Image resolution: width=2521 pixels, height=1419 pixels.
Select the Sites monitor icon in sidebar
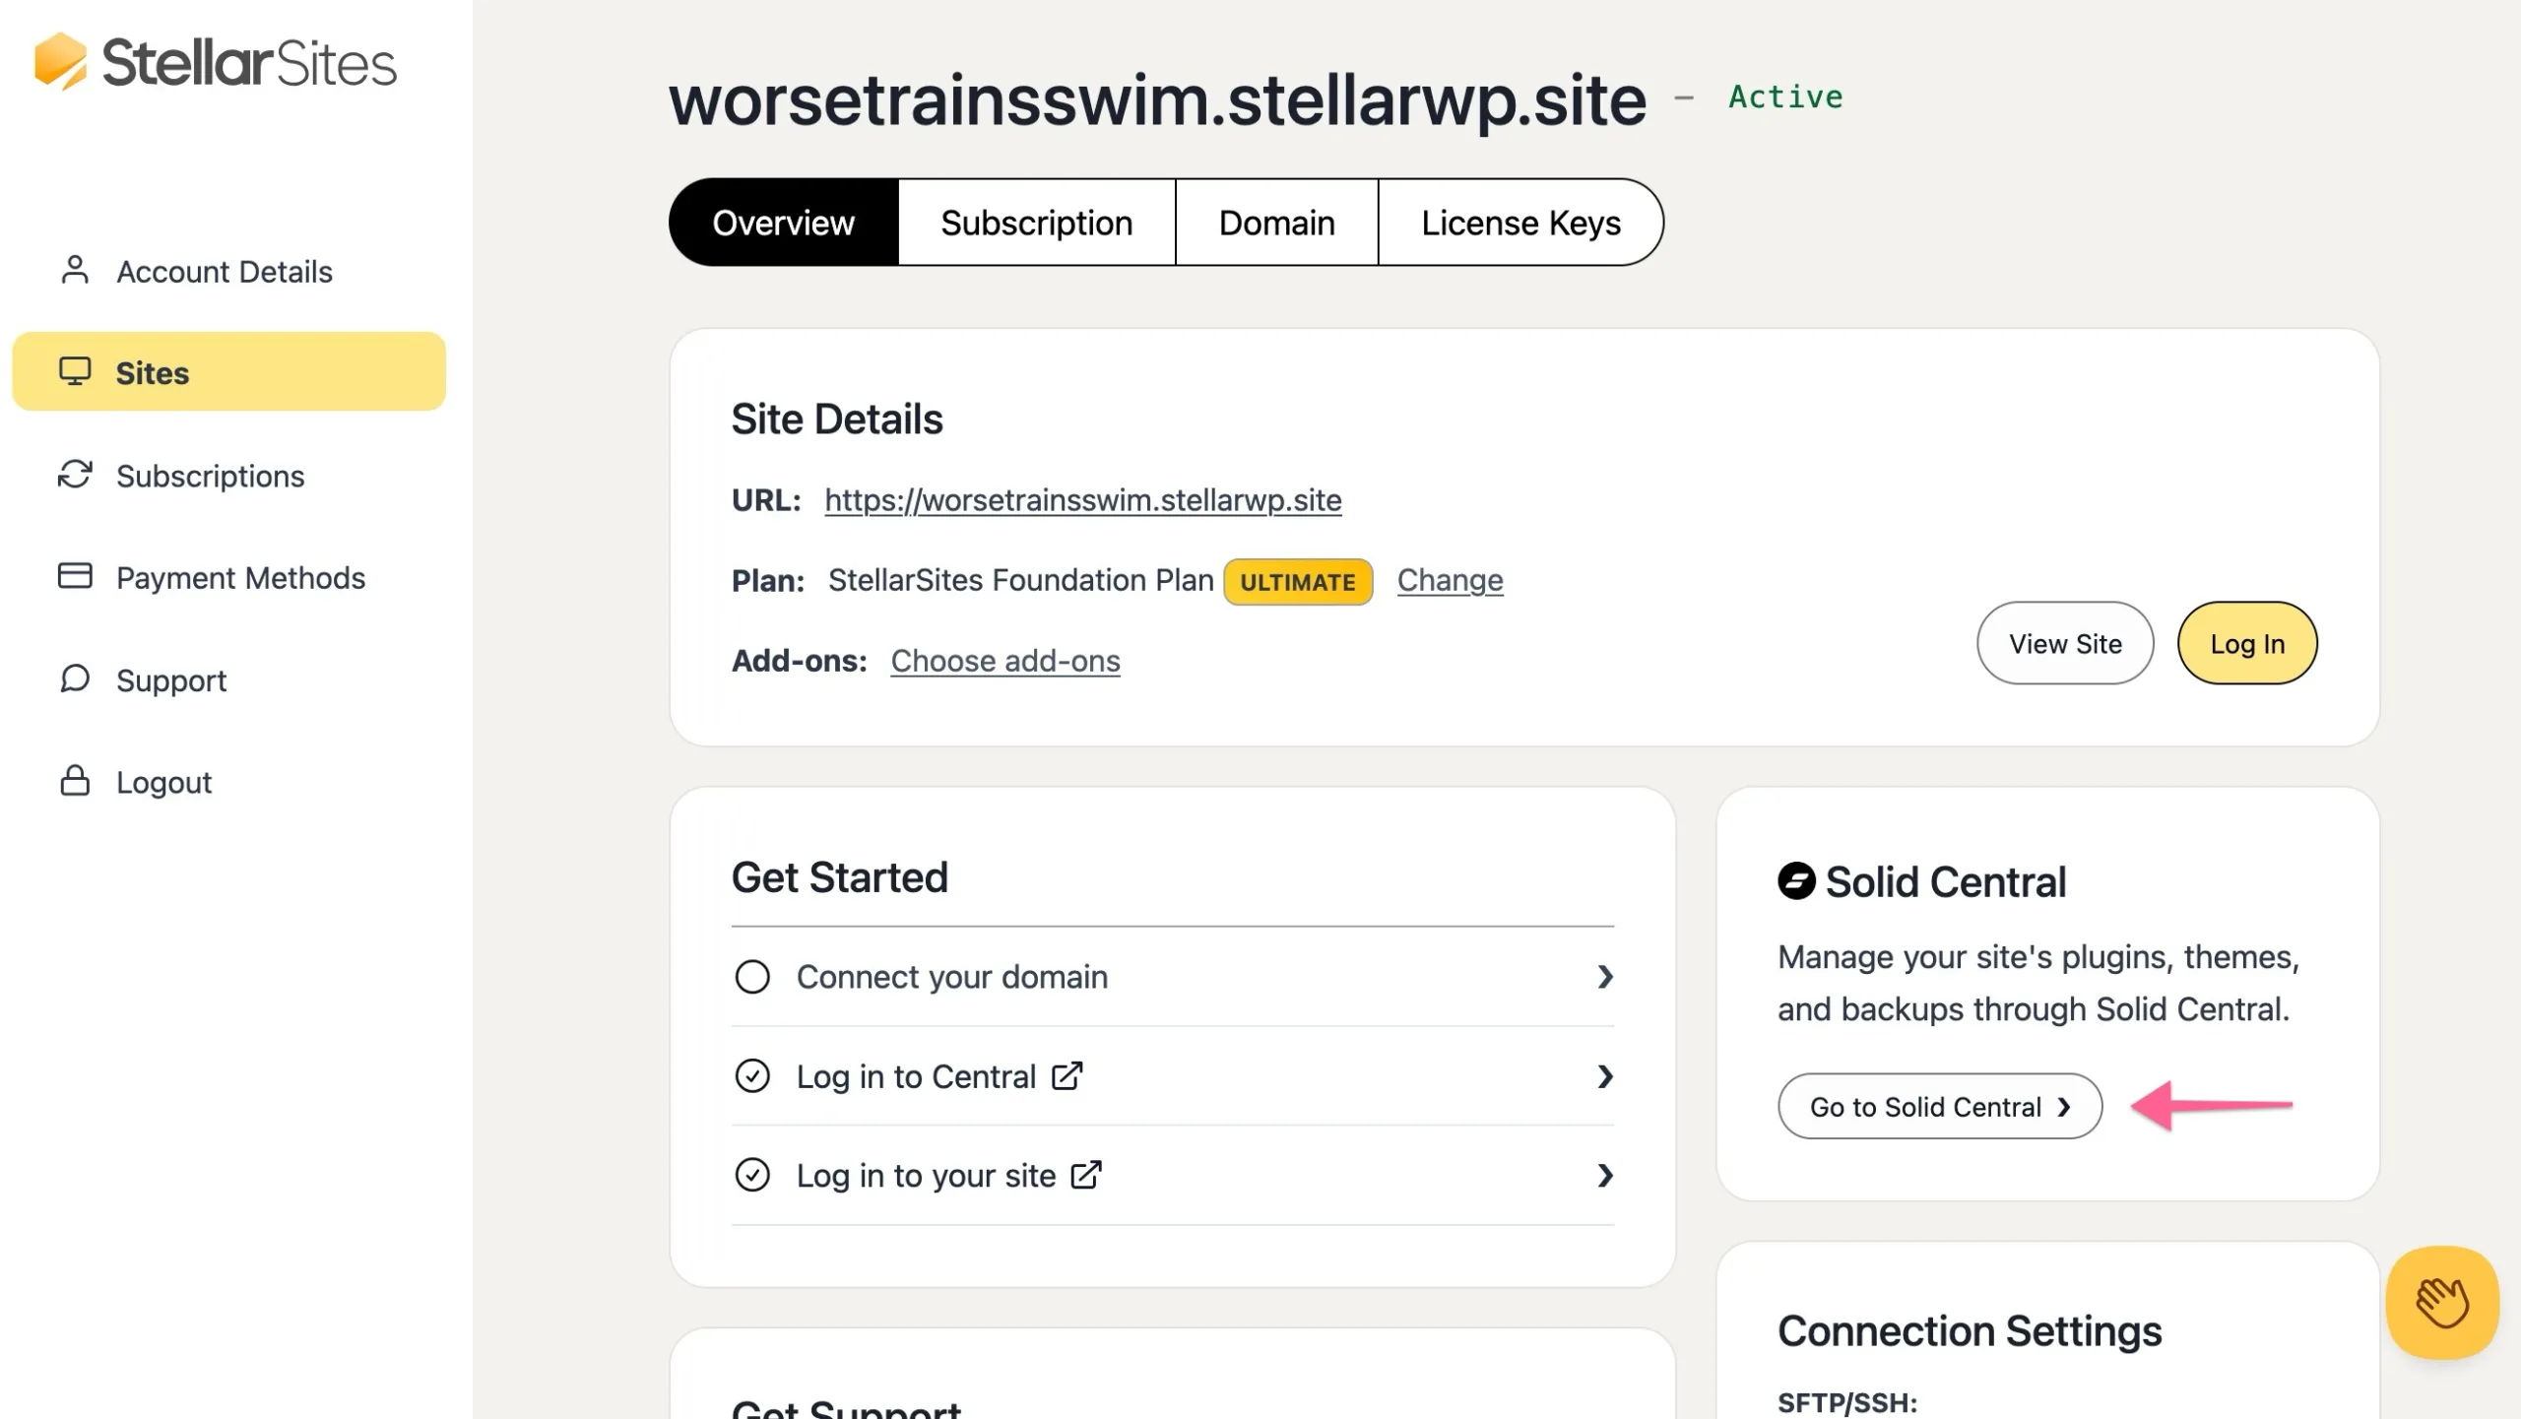coord(77,372)
